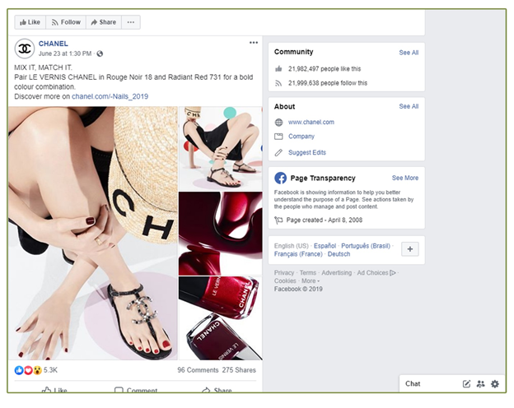The width and height of the screenshot is (514, 408).
Task: Open the 96 Comments link
Action: (198, 370)
